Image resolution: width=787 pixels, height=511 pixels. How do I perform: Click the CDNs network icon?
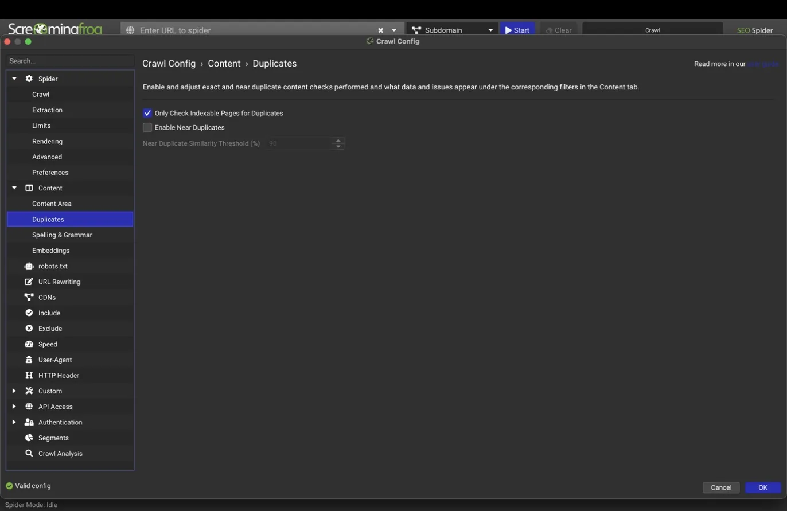coord(29,297)
